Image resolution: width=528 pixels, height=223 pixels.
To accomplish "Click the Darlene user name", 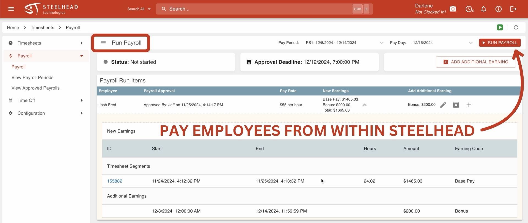I will coord(424,6).
